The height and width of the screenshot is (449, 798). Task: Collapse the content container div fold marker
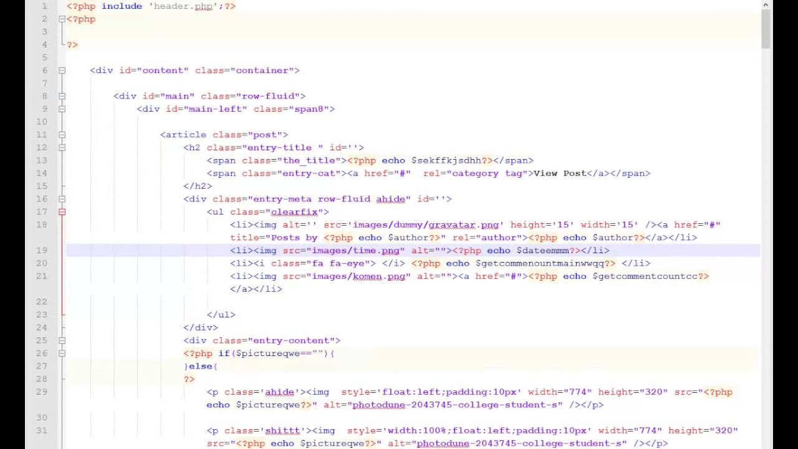62,70
